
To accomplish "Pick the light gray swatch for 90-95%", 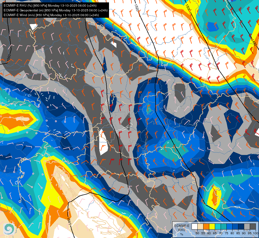I will tap(247, 226).
